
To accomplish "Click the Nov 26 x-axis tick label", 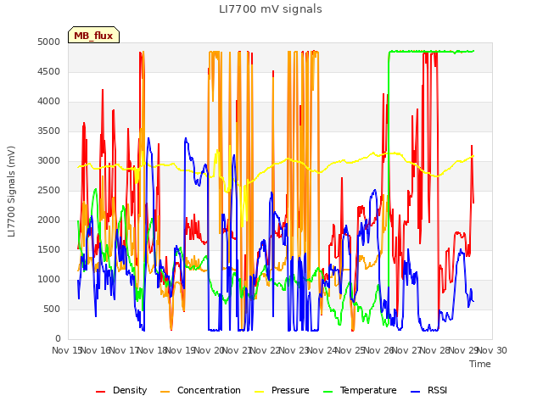I will [x=379, y=350].
